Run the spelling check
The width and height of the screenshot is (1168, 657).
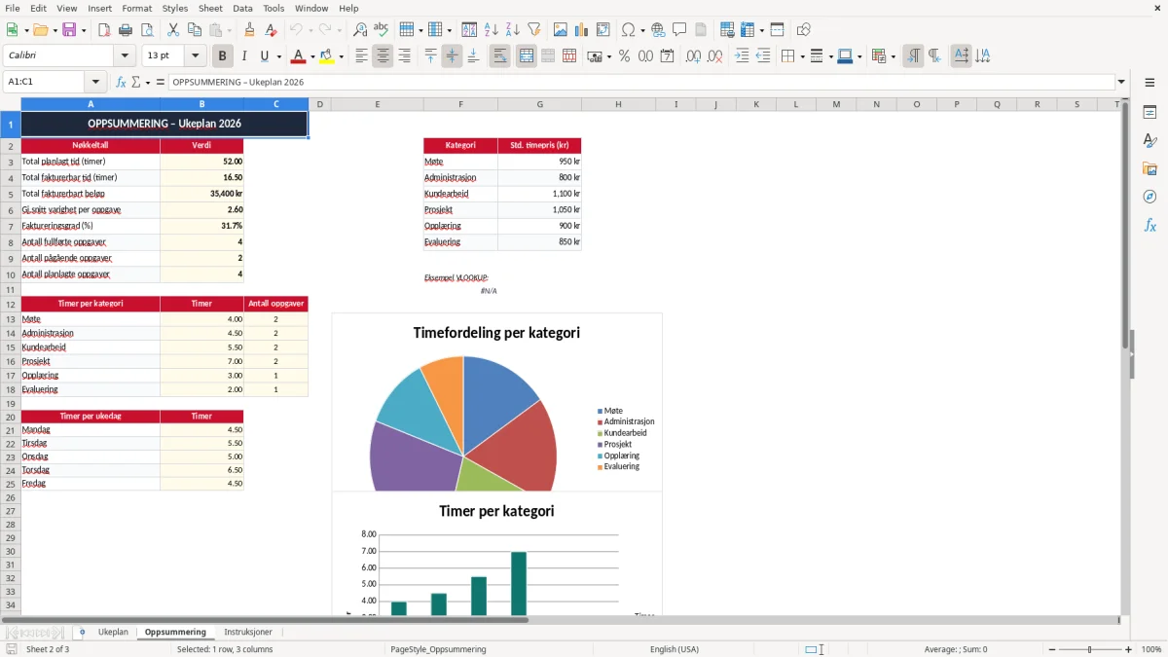[382, 30]
